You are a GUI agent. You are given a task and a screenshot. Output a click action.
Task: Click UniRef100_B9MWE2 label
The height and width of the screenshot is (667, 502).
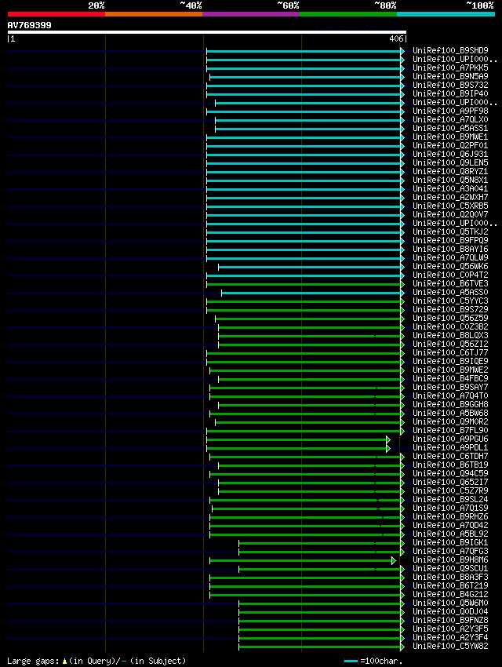(450, 370)
